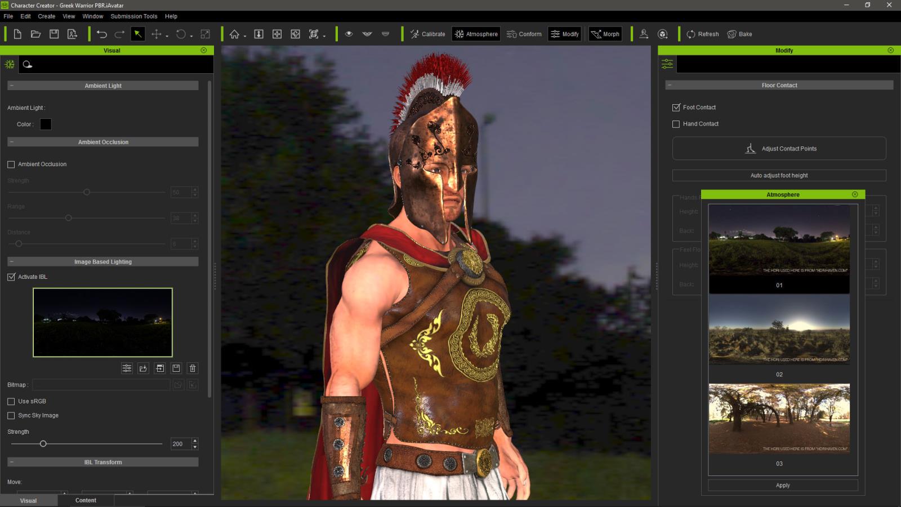Viewport: 901px width, 507px height.
Task: Uncheck the Activate IBL checkbox
Action: point(11,277)
